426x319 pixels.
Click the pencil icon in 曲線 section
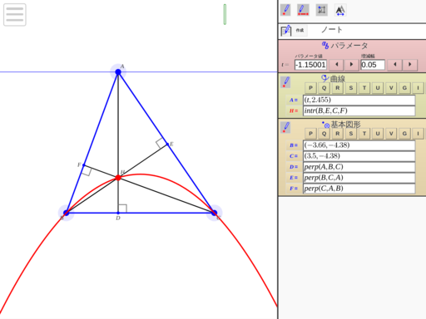click(285, 82)
